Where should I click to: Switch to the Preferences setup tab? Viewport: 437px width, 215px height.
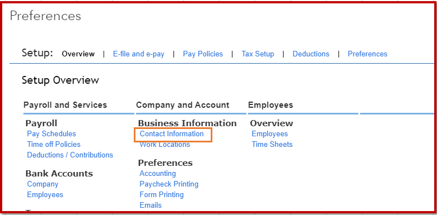(367, 54)
